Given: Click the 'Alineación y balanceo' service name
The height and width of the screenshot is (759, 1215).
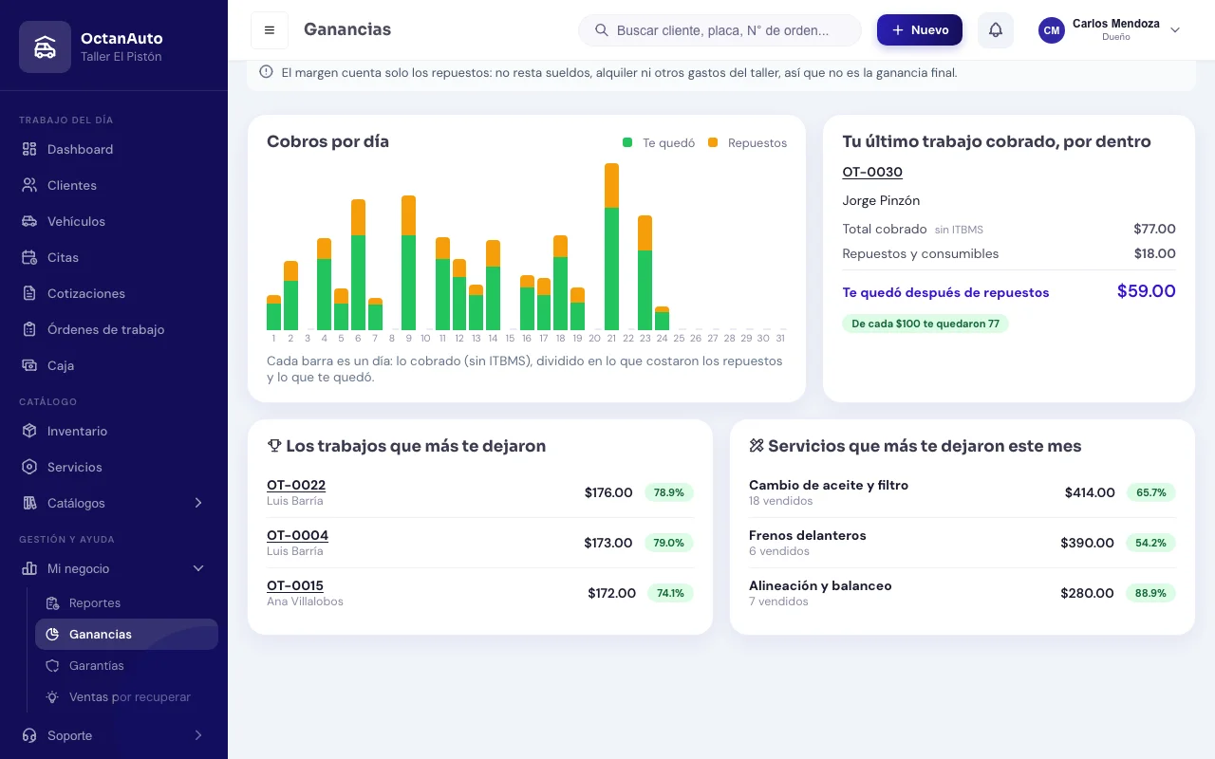Looking at the screenshot, I should click(x=820, y=585).
